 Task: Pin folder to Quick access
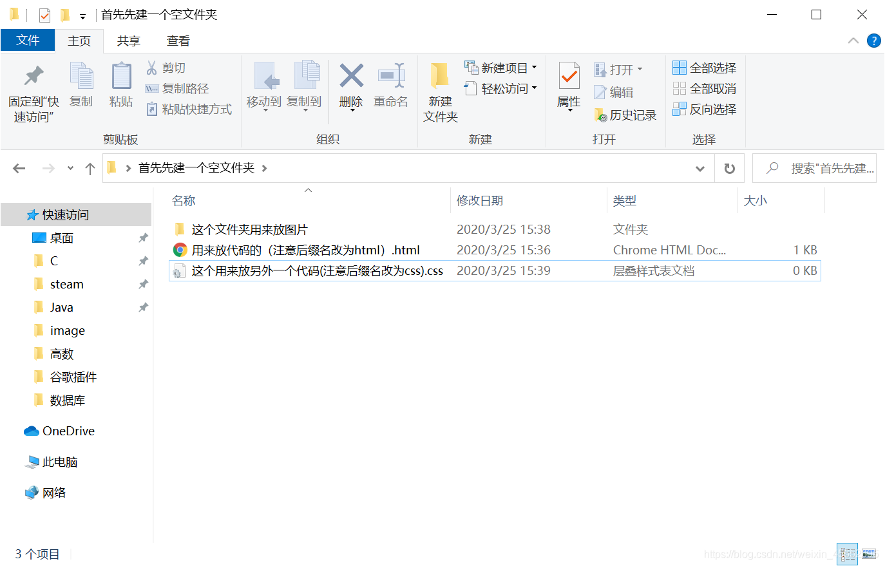[x=33, y=92]
